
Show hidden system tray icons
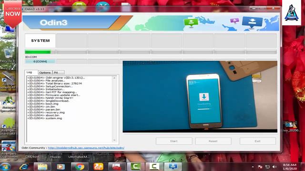click(x=253, y=167)
